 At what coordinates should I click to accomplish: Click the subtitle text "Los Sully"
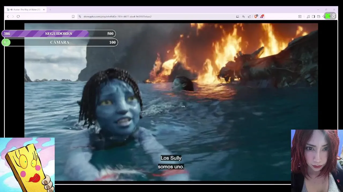[x=171, y=158]
